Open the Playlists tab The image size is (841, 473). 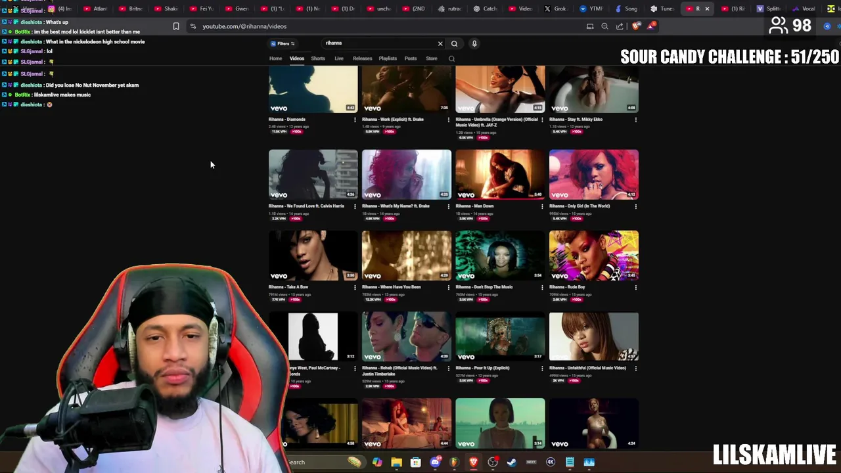[x=388, y=58]
